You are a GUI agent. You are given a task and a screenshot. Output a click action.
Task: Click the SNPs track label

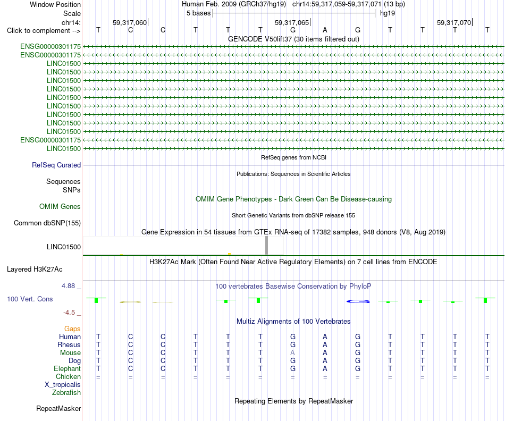[x=72, y=190]
